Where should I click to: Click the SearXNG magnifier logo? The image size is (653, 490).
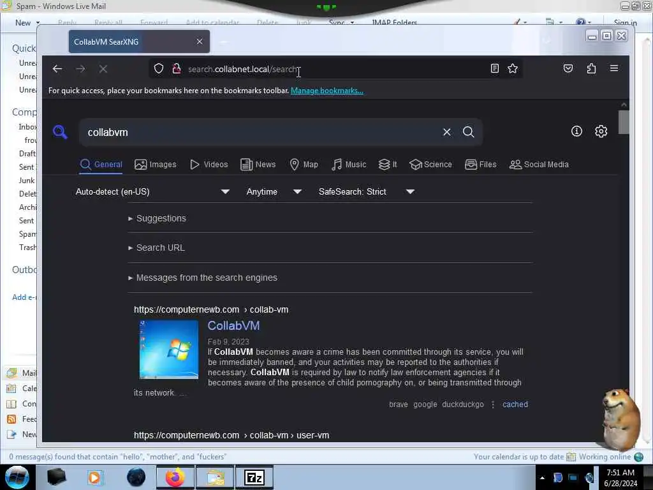click(x=60, y=132)
